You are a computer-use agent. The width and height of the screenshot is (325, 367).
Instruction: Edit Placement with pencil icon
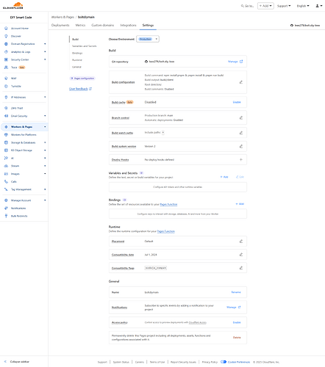pos(241,241)
